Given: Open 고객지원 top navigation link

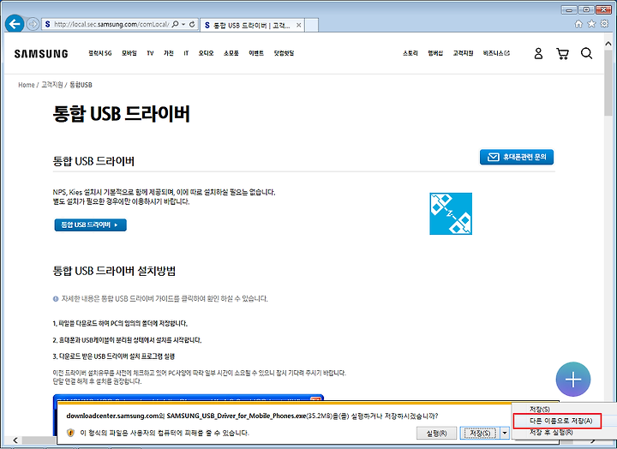Looking at the screenshot, I should click(463, 53).
